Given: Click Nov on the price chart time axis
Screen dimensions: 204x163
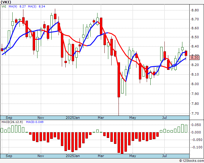Looking at the screenshot, I should pyautogui.click(x=41, y=118).
